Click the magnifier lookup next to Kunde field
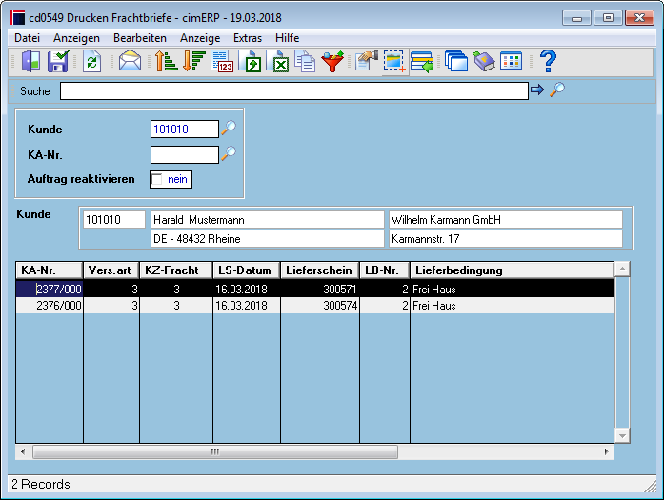664x500 pixels. coord(229,128)
